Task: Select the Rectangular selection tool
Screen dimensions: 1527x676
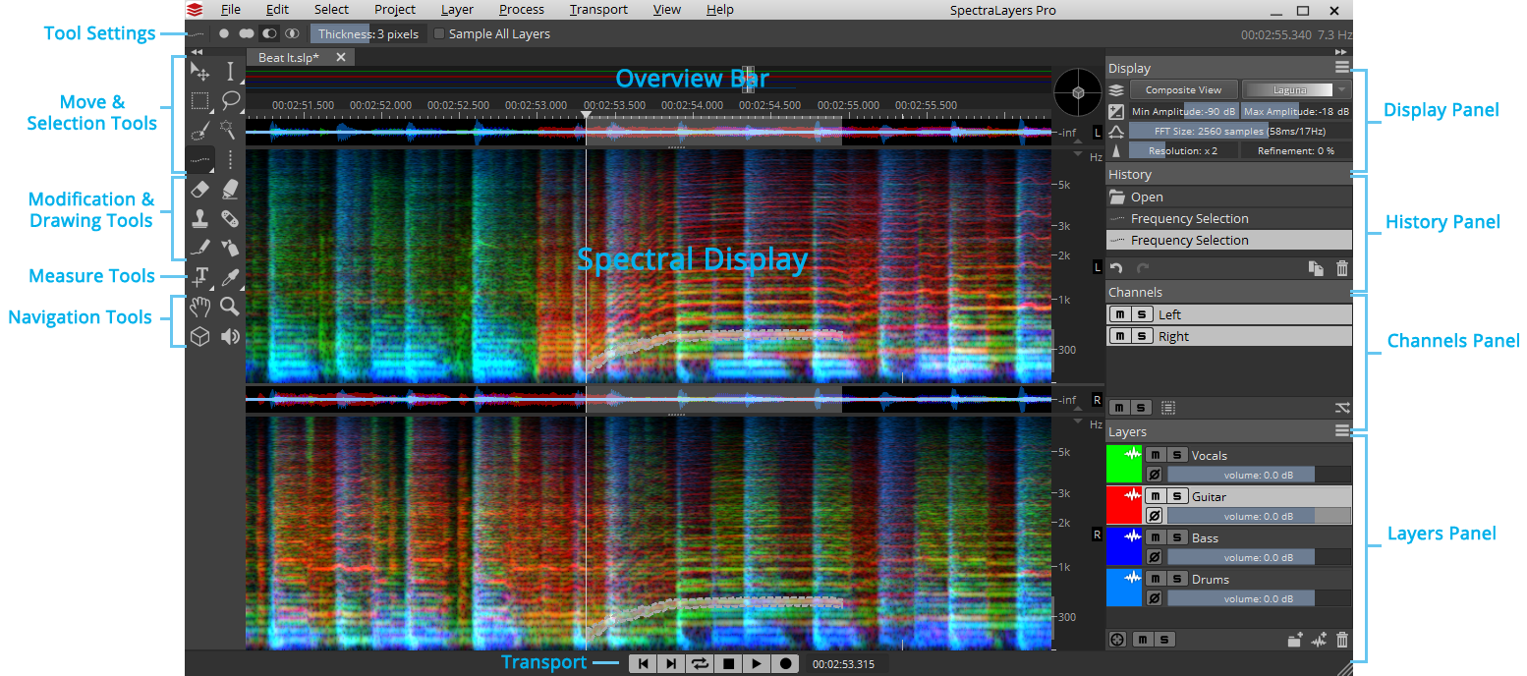Action: click(199, 101)
